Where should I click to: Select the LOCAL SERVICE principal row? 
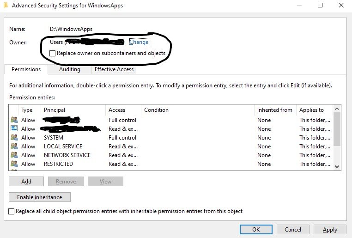[x=171, y=146]
